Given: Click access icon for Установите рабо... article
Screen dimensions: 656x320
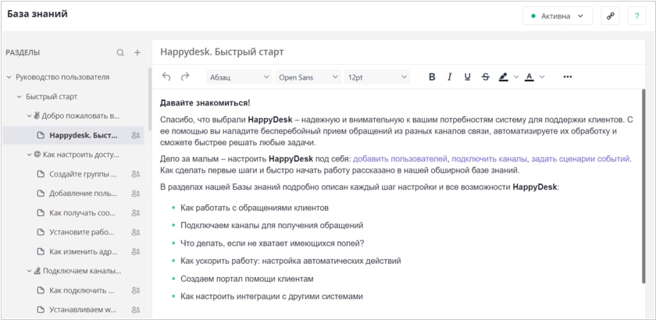Looking at the screenshot, I should [x=135, y=232].
